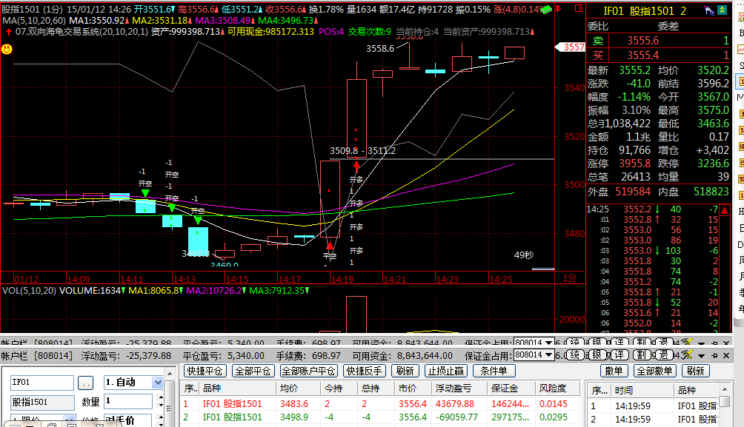Image resolution: width=744 pixels, height=427 pixels.
Task: Click the 止损止赢 stop loss button
Action: [x=446, y=371]
